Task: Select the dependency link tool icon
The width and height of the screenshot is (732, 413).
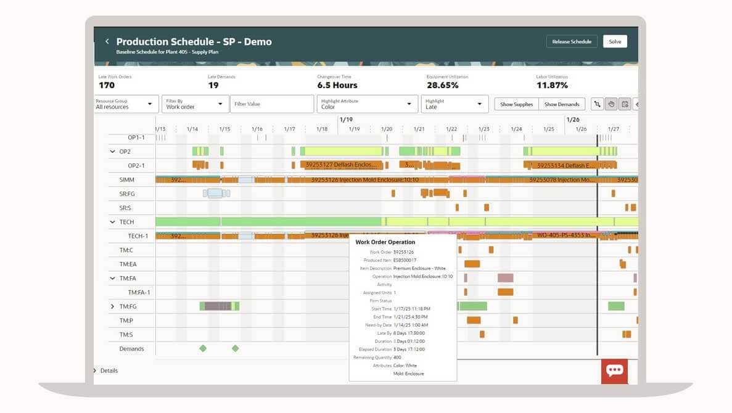Action: point(597,104)
